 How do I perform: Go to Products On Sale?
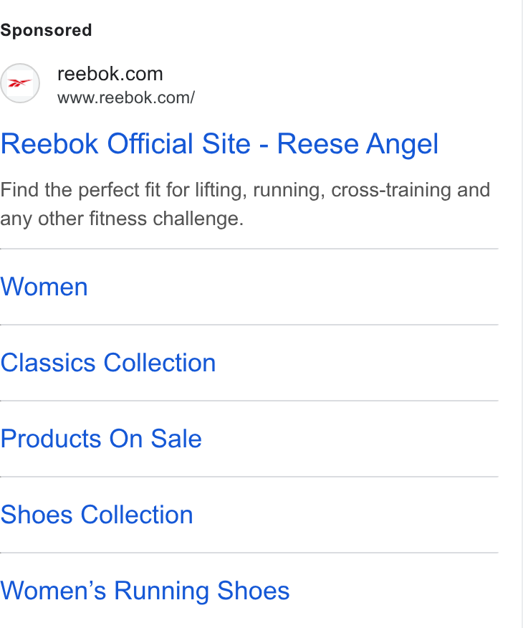coord(101,439)
